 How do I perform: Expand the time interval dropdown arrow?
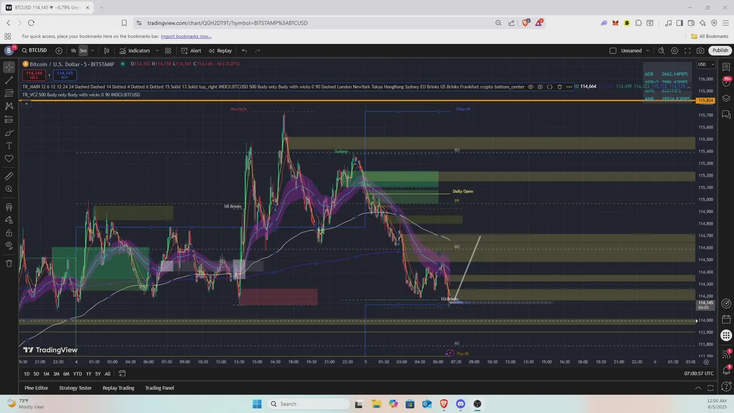(92, 50)
